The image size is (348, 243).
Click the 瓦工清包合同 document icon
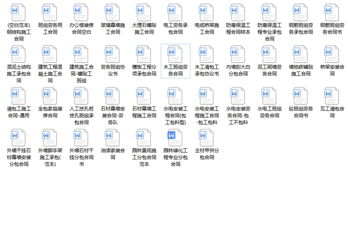coord(332,96)
